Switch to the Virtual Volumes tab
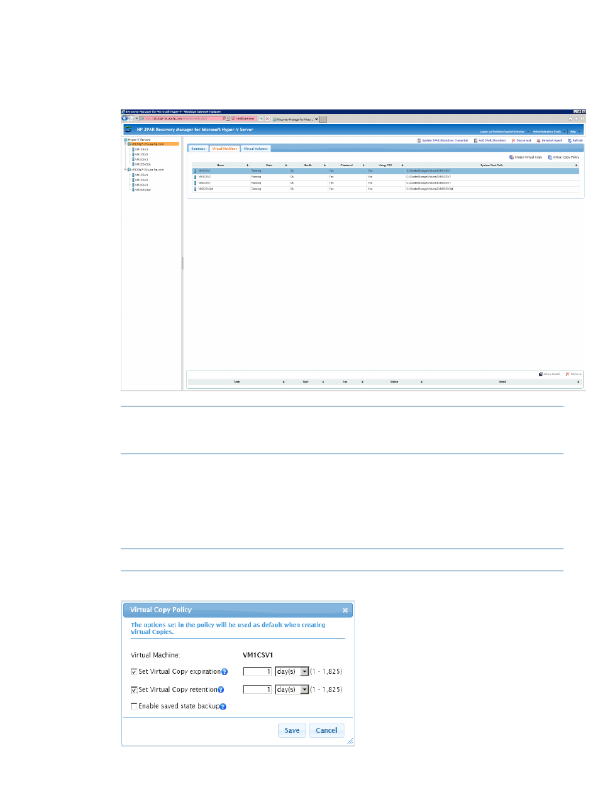This screenshot has height=799, width=600. click(x=256, y=149)
